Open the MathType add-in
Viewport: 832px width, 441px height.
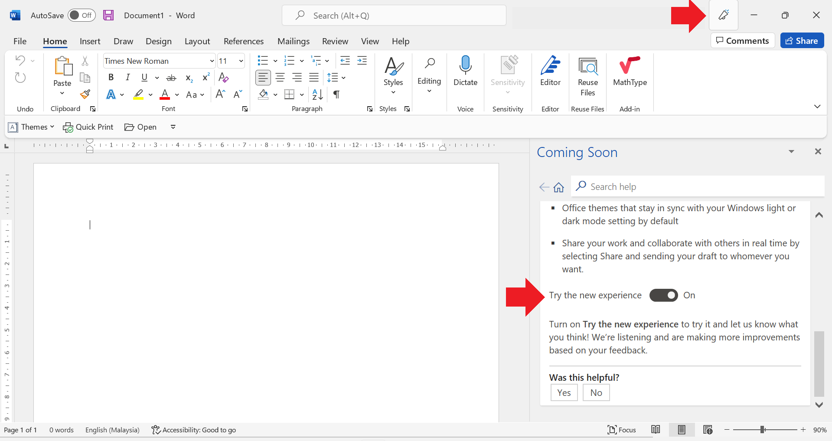[x=630, y=71]
